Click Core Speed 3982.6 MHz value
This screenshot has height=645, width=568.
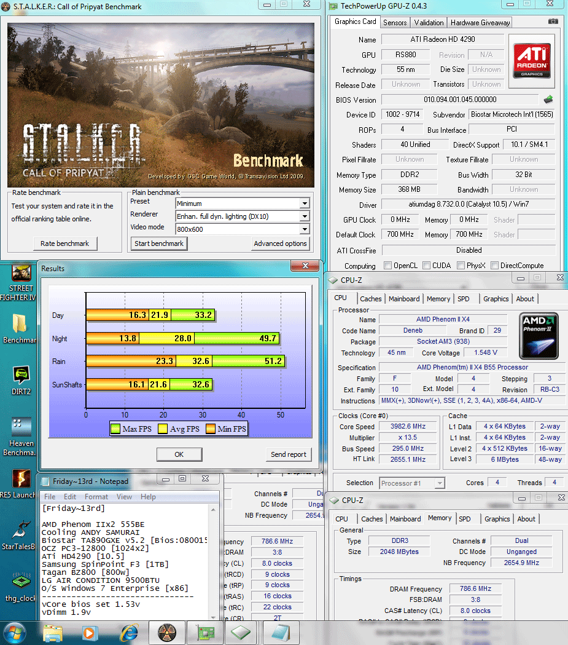408,427
